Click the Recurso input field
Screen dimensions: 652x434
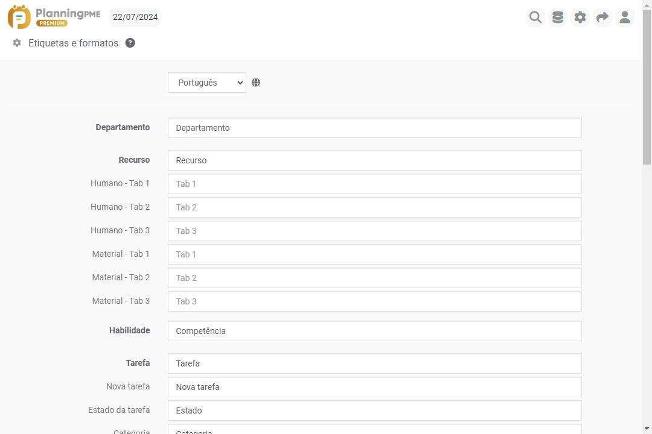(375, 160)
